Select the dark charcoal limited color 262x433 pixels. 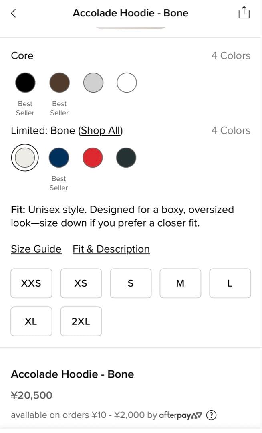(126, 158)
